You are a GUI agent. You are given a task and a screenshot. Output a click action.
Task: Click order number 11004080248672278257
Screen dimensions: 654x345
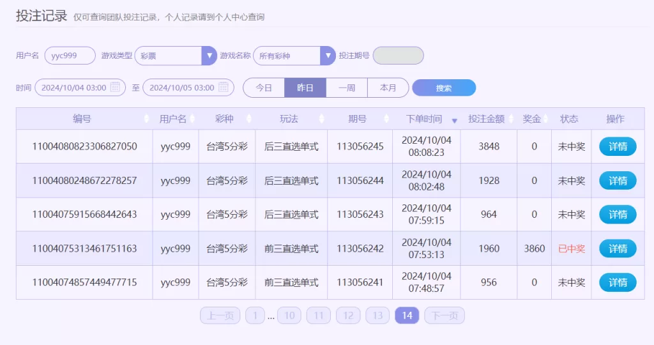click(x=85, y=181)
